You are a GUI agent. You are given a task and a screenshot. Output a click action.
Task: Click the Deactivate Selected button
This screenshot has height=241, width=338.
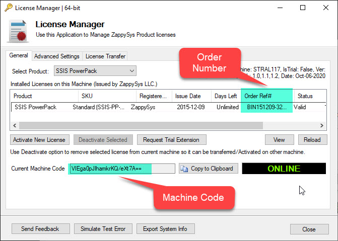point(103,140)
